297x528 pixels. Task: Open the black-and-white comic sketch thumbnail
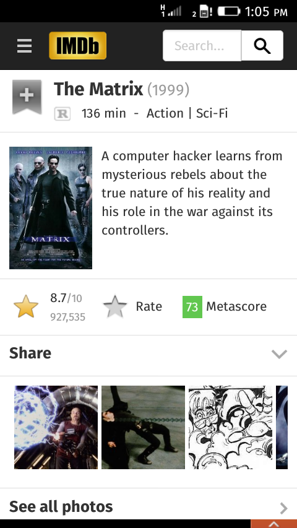[230, 427]
